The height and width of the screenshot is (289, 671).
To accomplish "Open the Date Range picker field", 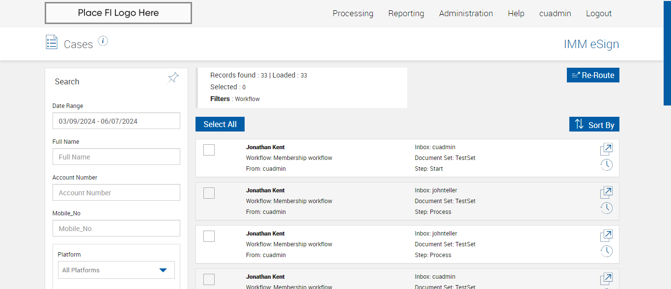I will (116, 121).
